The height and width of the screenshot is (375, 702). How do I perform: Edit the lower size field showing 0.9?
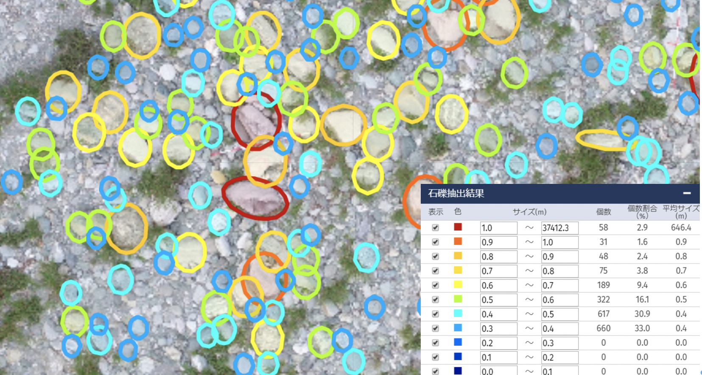click(x=499, y=242)
